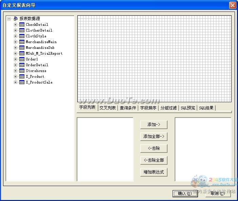This screenshot has width=238, height=201.
Task: Open the 查询条件 tab
Action: pyautogui.click(x=128, y=108)
